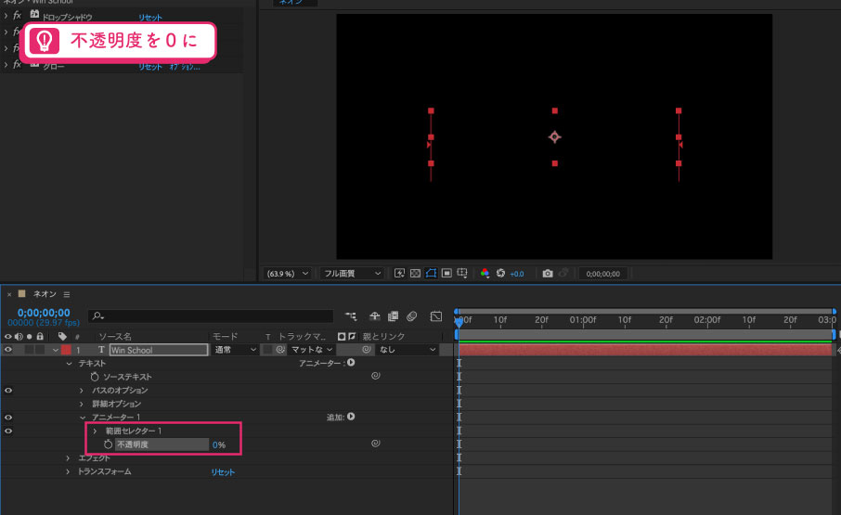841x515 pixels.
Task: Open the grid and guide options icon
Action: tap(461, 274)
